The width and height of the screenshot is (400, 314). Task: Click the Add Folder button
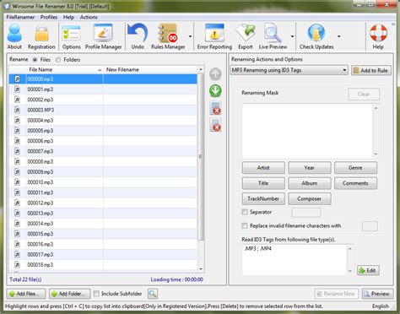(x=70, y=294)
